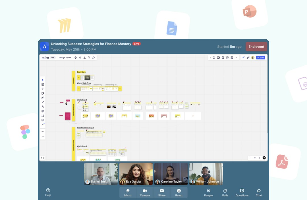Select the Pen drawing tool

tap(43, 107)
